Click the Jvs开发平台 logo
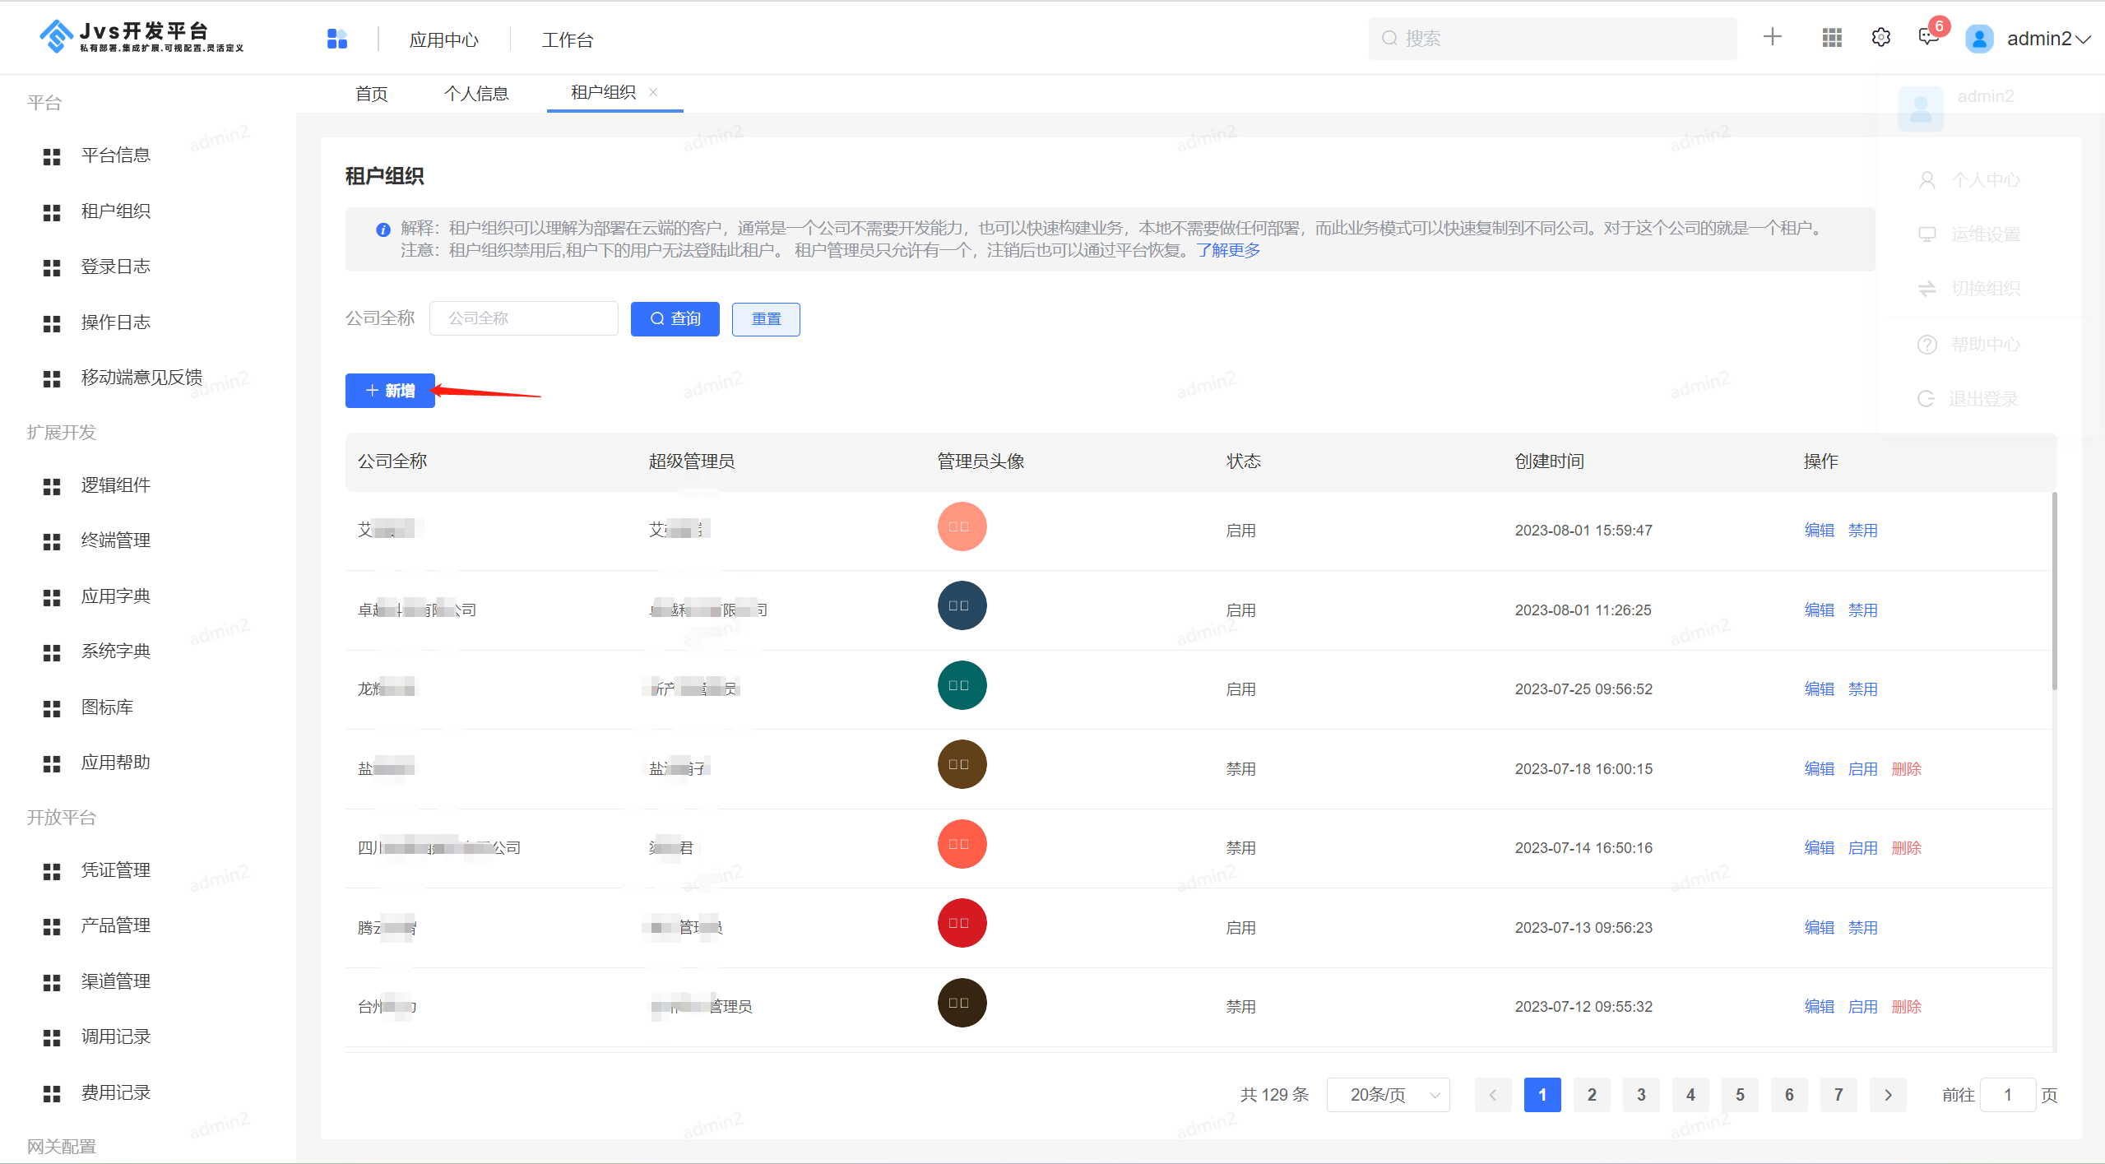 pyautogui.click(x=141, y=36)
